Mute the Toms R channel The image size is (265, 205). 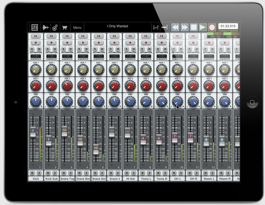coord(158,173)
